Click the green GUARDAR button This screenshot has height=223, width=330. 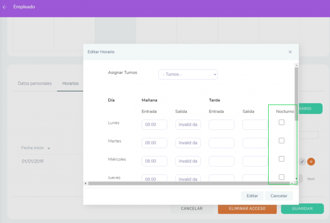click(302, 209)
